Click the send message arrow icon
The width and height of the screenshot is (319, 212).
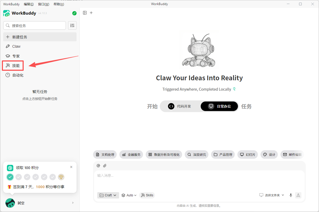coord(298,195)
